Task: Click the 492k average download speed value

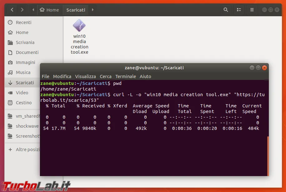Action: (141, 128)
